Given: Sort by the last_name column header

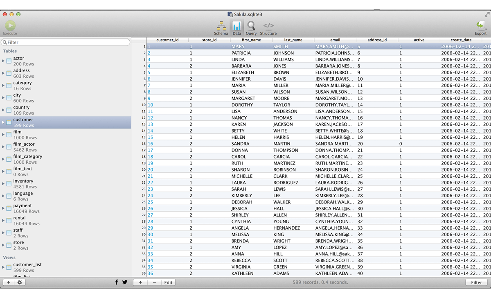Looking at the screenshot, I should click(x=293, y=40).
